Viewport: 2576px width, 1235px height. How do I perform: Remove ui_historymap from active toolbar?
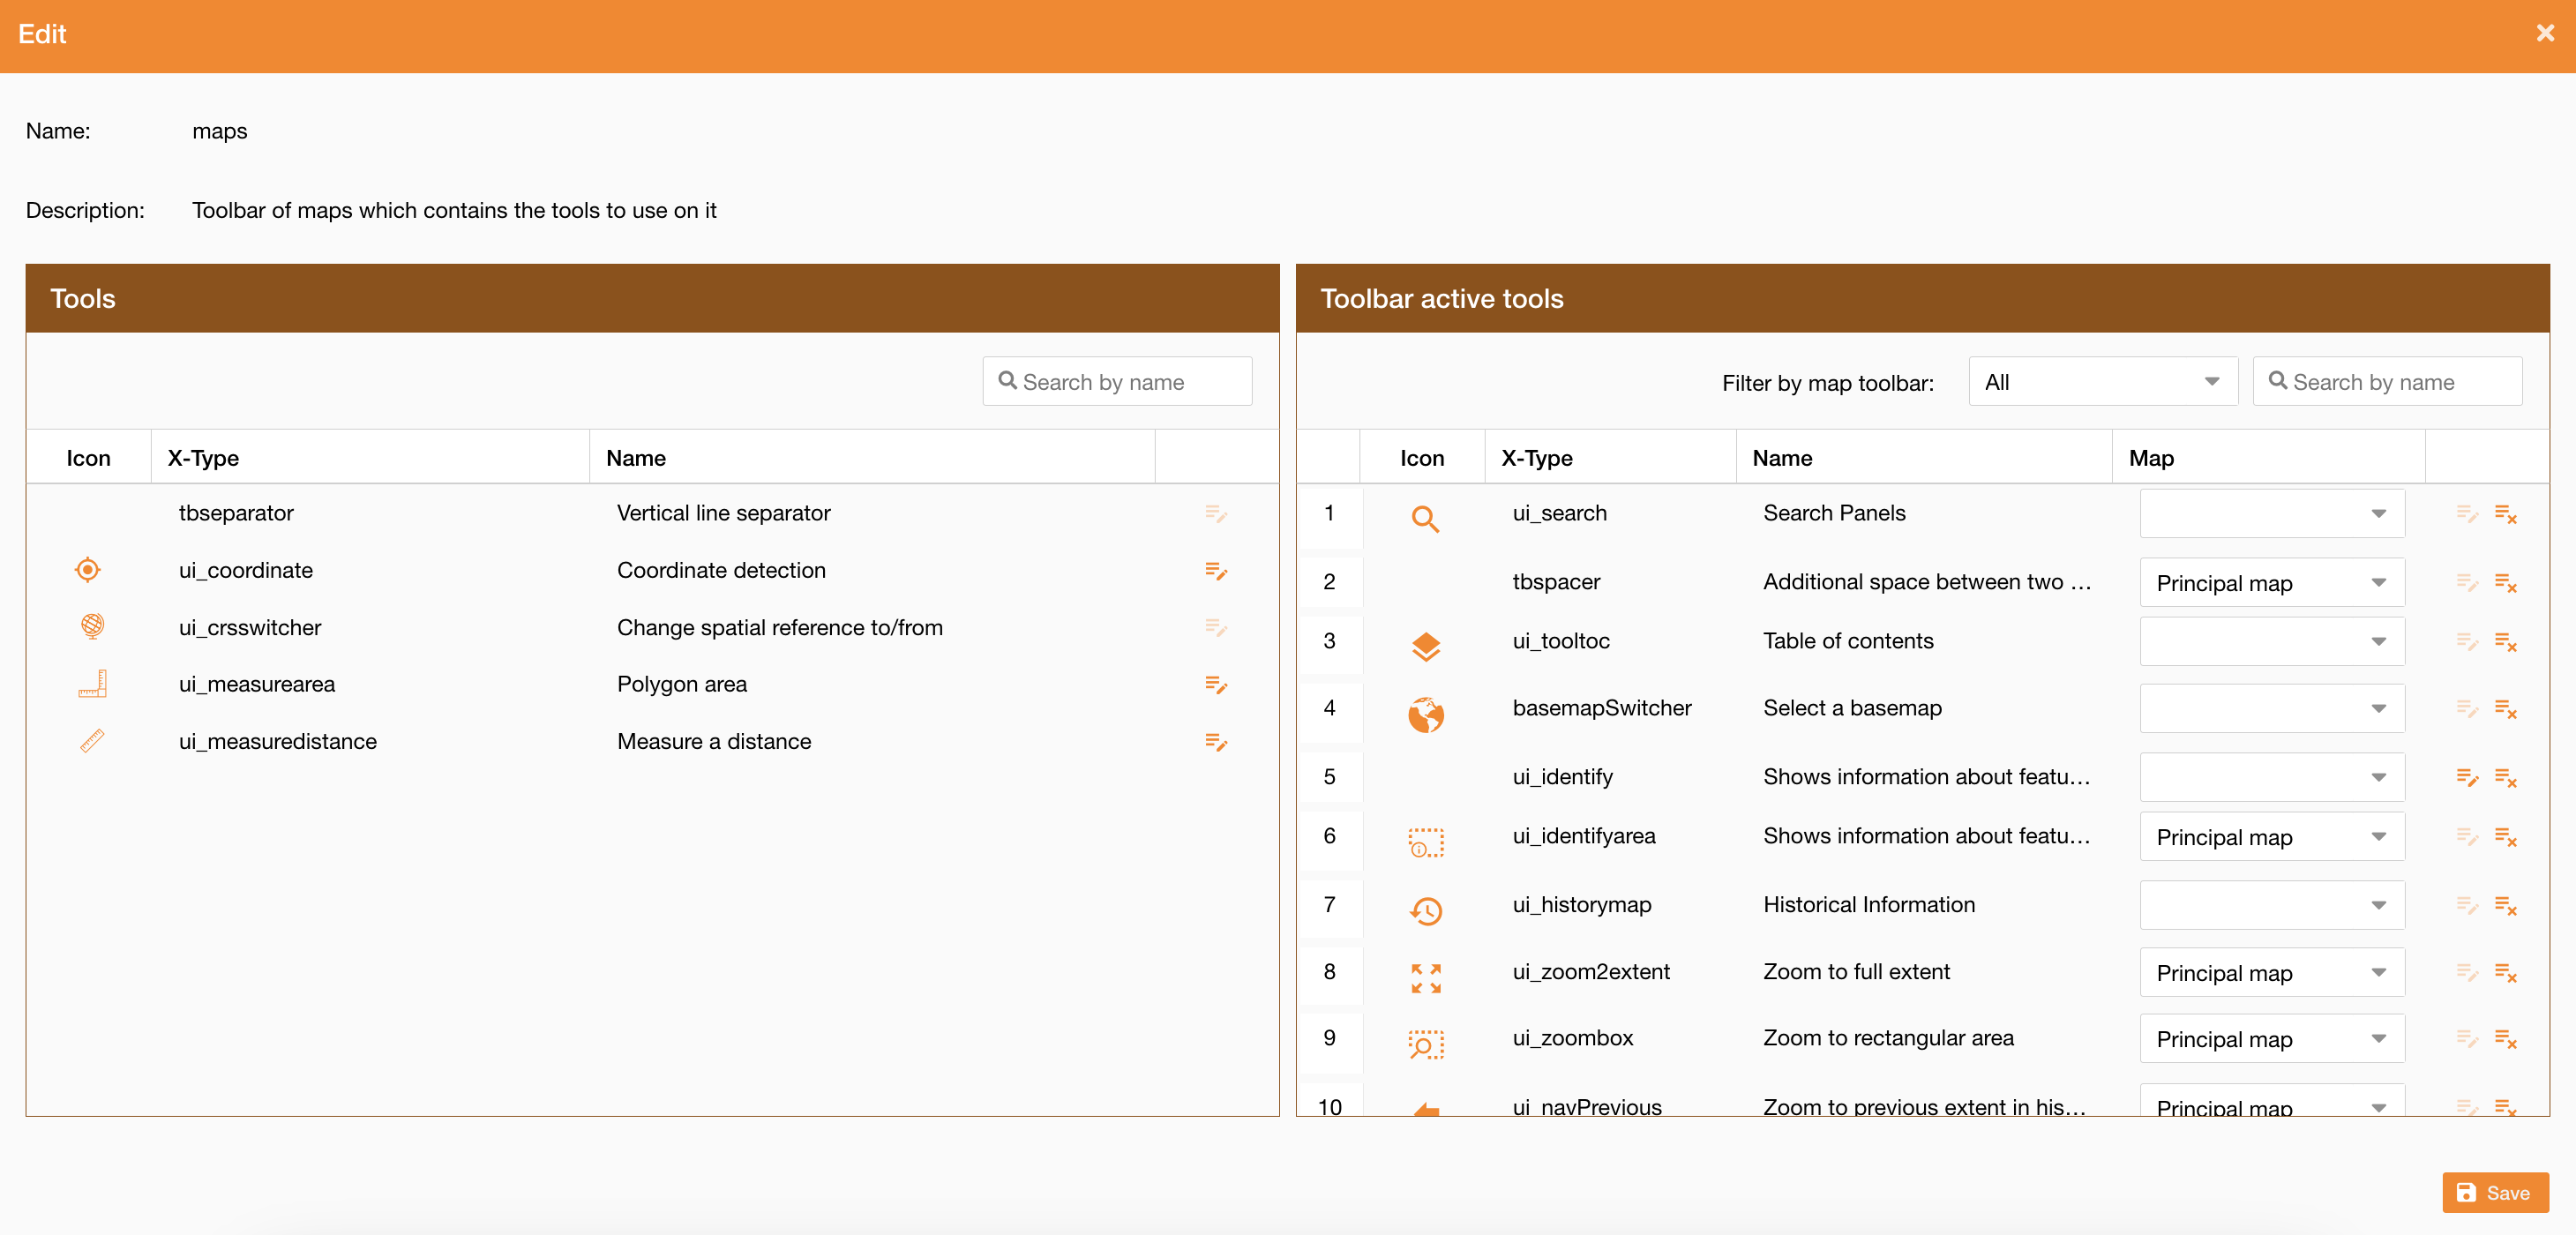(2506, 906)
